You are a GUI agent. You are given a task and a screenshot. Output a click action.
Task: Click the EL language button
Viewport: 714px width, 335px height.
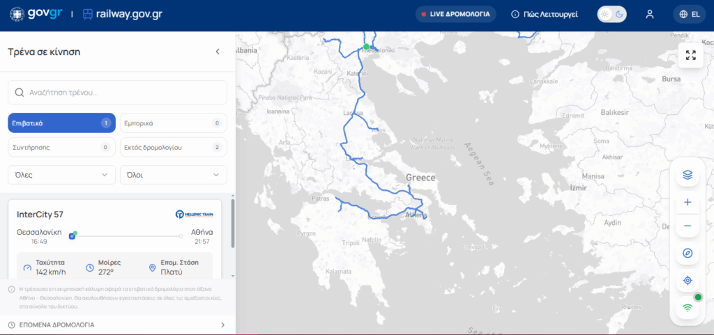coord(689,14)
